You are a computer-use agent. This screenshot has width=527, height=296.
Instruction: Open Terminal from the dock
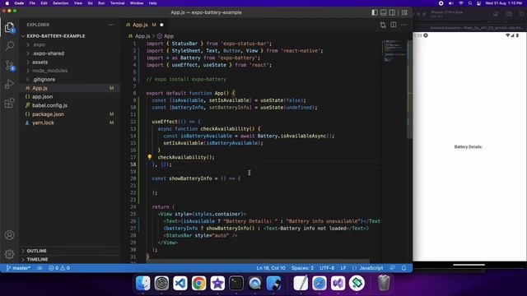236,283
